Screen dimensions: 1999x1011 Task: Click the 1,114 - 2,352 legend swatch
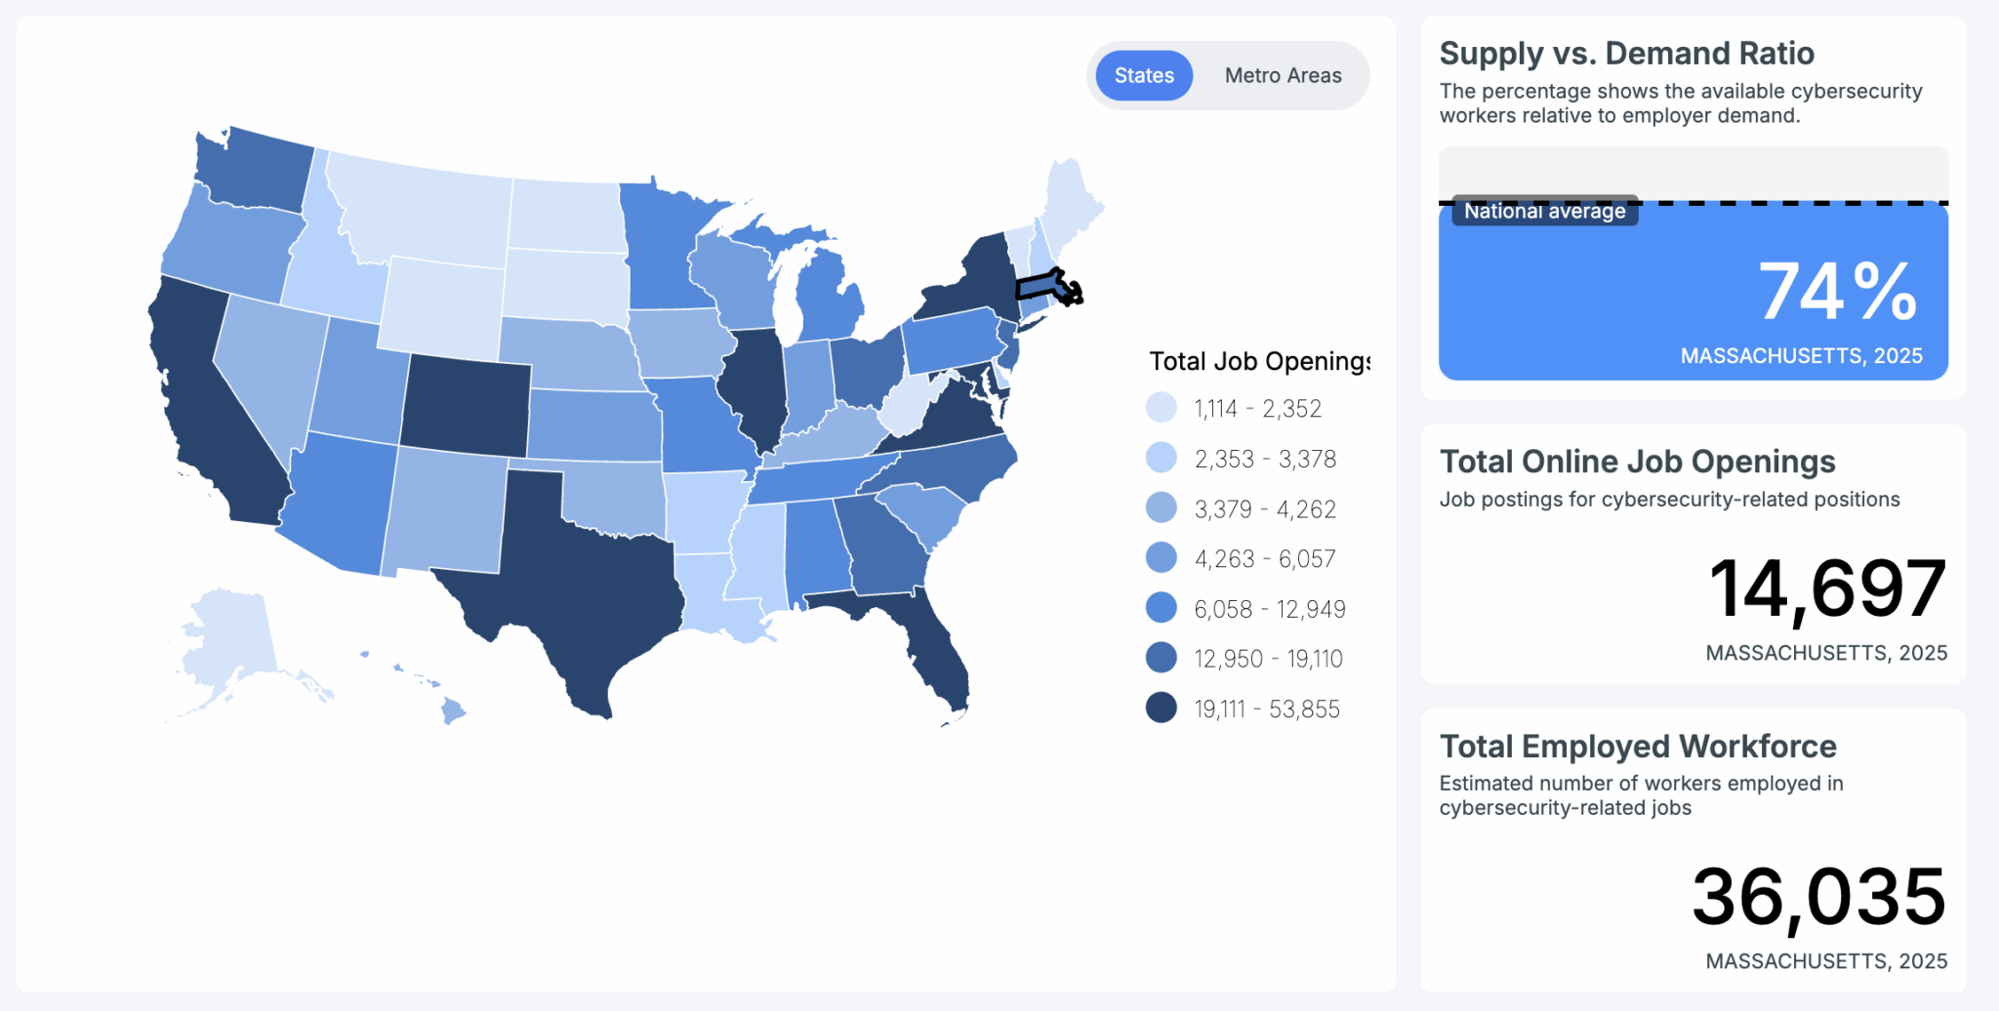tap(1162, 408)
